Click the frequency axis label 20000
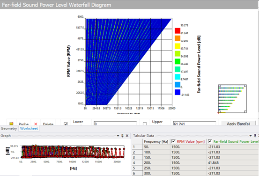Screen dimensions: 259x176 172,108
